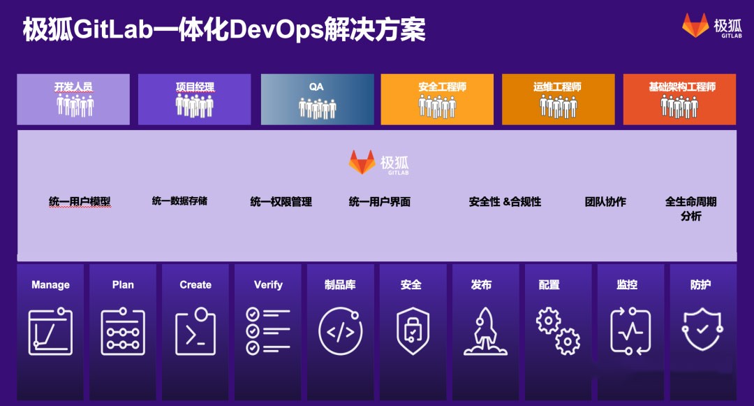
Task: Click the center 极狐 GitLab fox logo
Action: click(x=379, y=163)
